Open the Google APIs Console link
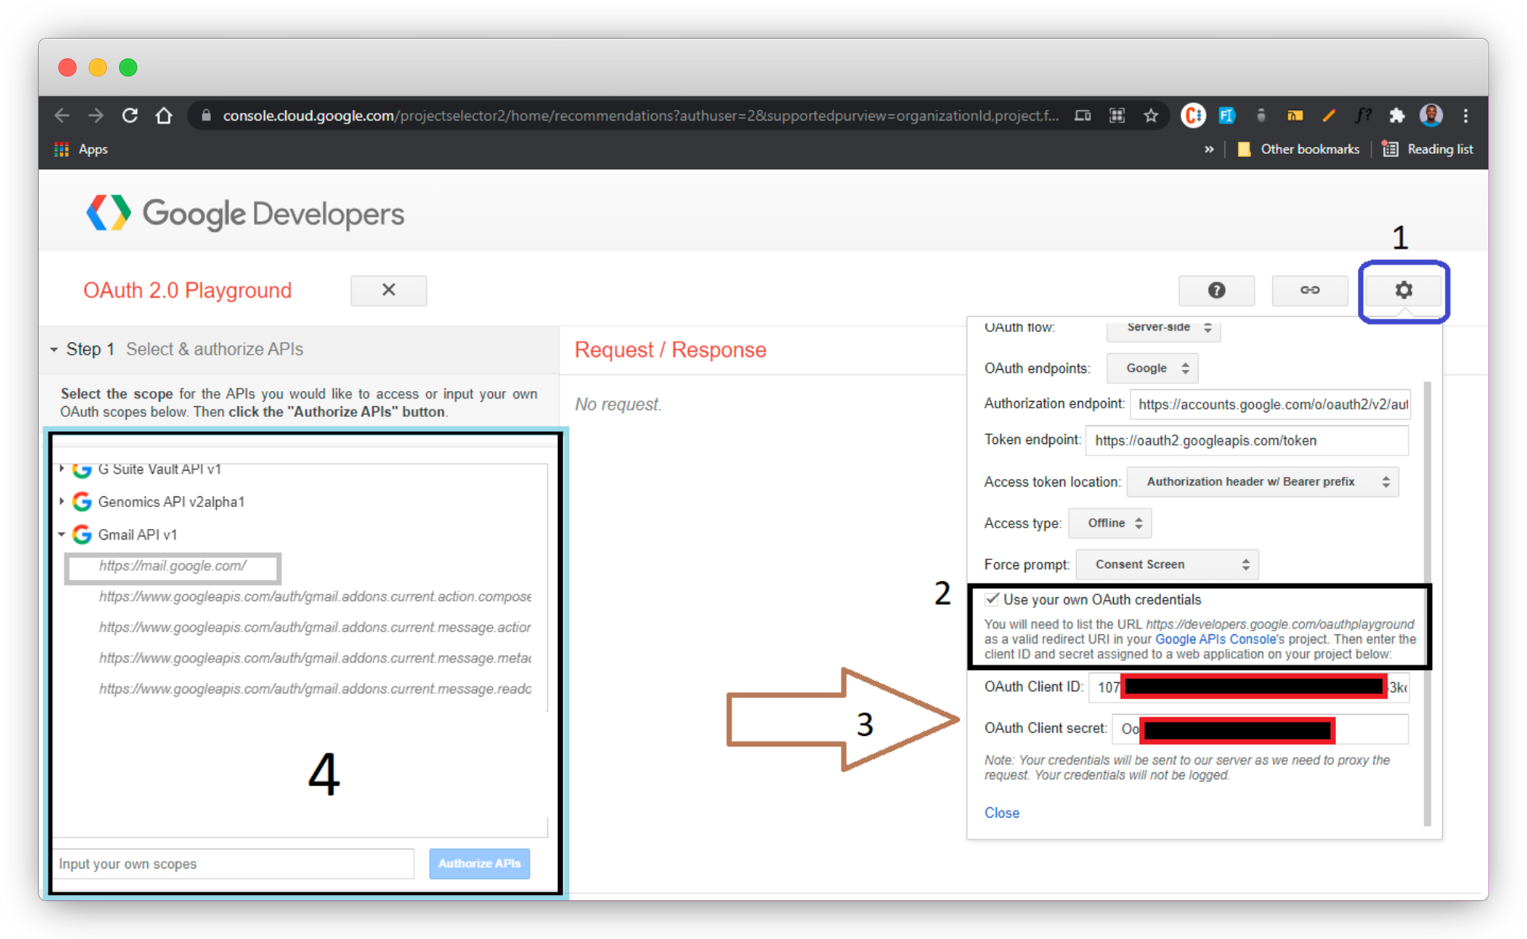Viewport: 1527px width, 939px height. 1215,640
